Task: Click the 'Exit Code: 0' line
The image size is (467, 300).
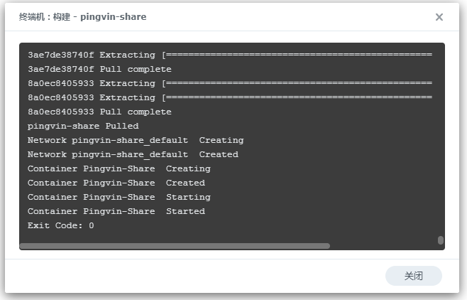Action: [60, 225]
